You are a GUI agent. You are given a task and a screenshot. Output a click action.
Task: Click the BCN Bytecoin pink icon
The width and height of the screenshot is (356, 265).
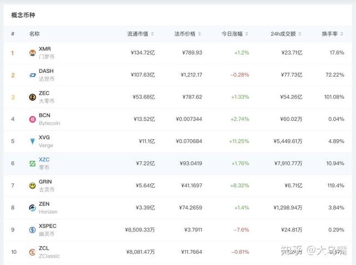[32, 119]
